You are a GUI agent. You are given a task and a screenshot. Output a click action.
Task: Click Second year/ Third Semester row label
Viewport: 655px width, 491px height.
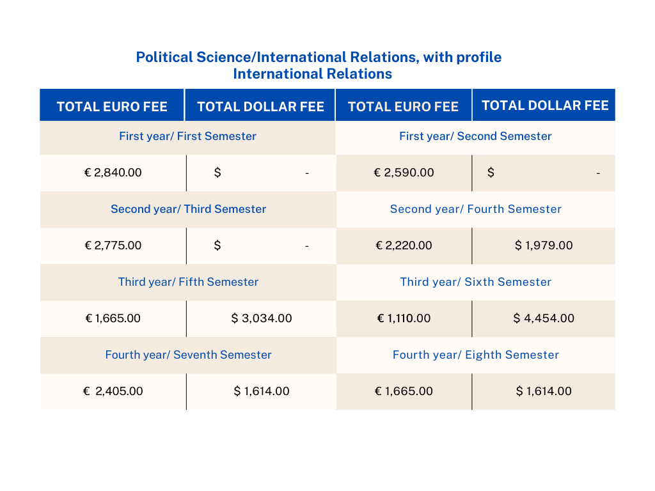pos(188,209)
